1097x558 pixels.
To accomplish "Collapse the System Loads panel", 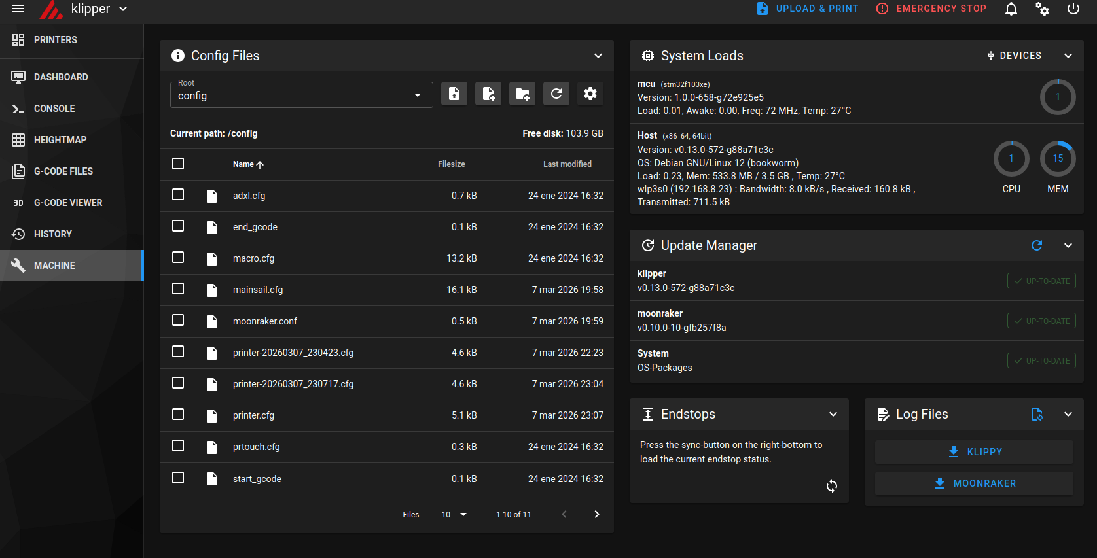I will 1068,56.
